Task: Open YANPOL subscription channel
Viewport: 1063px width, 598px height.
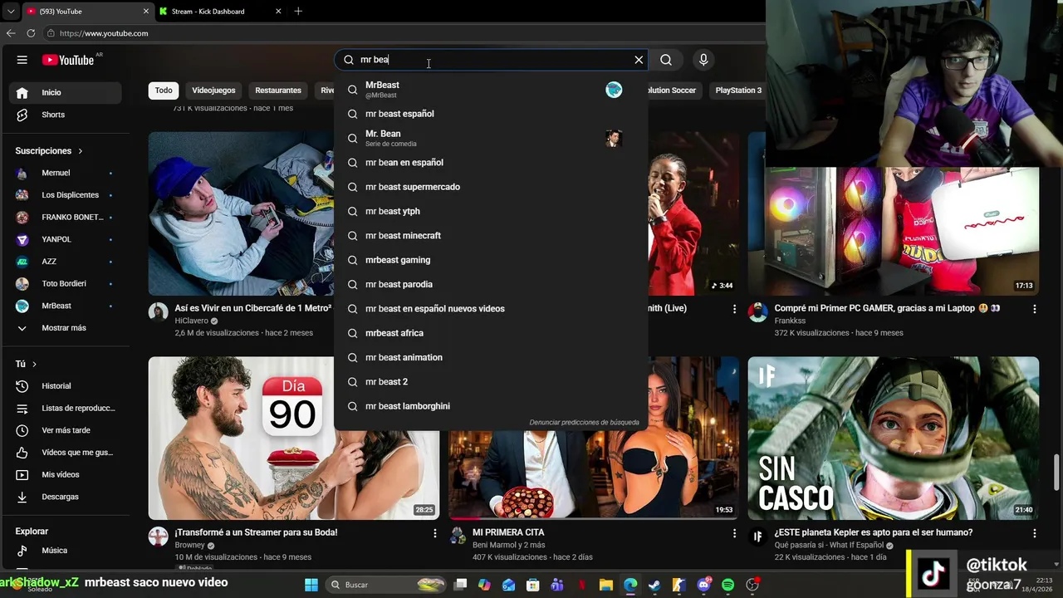Action: 66,239
